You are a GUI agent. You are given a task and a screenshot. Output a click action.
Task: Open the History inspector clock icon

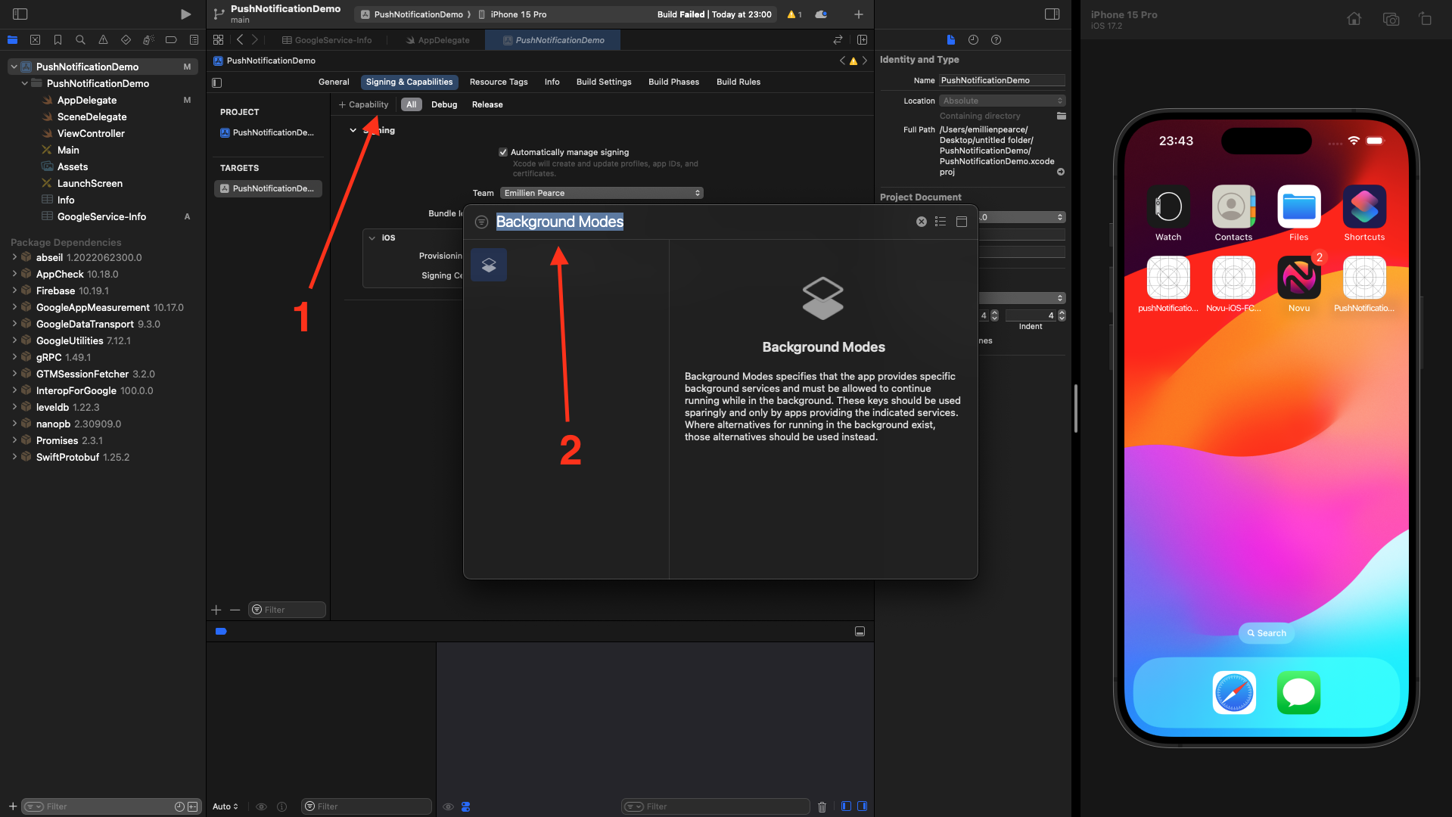973,39
